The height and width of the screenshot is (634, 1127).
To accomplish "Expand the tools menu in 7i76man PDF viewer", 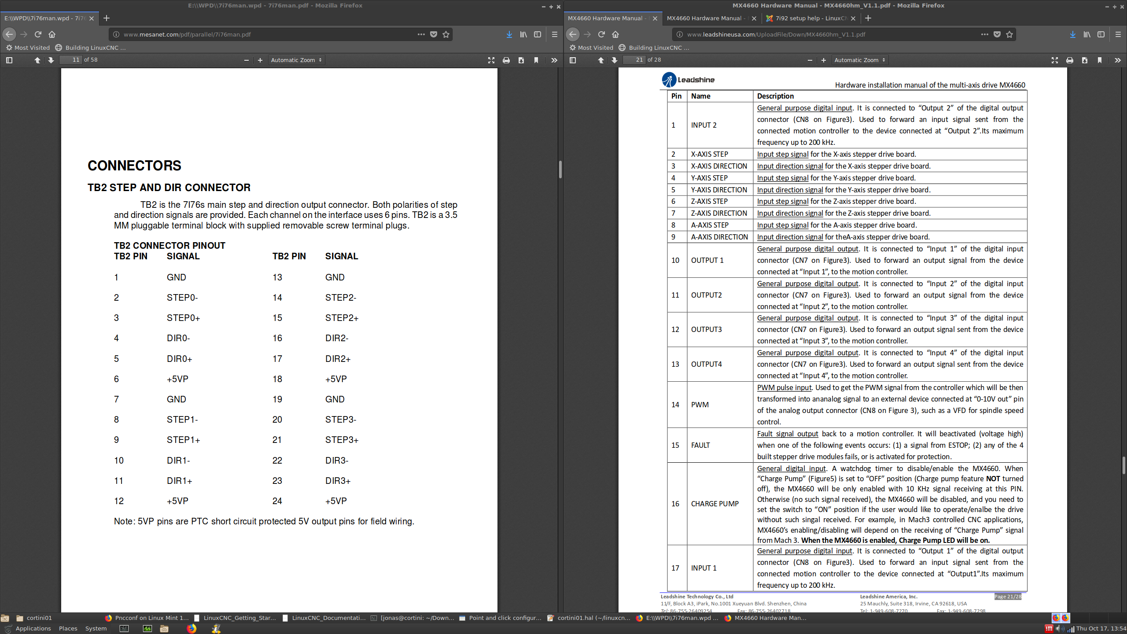I will 554,60.
